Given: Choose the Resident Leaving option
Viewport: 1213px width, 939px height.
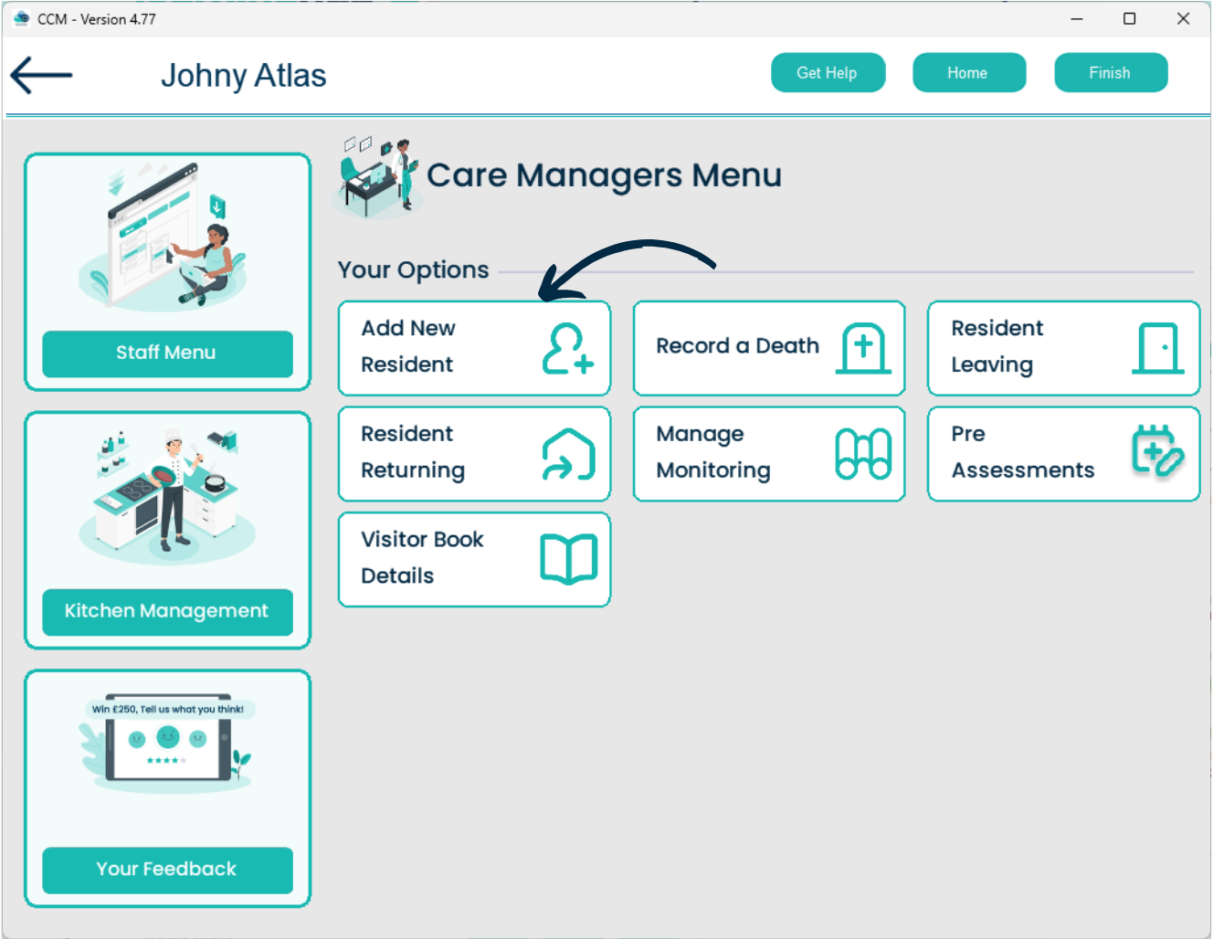Looking at the screenshot, I should click(1063, 348).
